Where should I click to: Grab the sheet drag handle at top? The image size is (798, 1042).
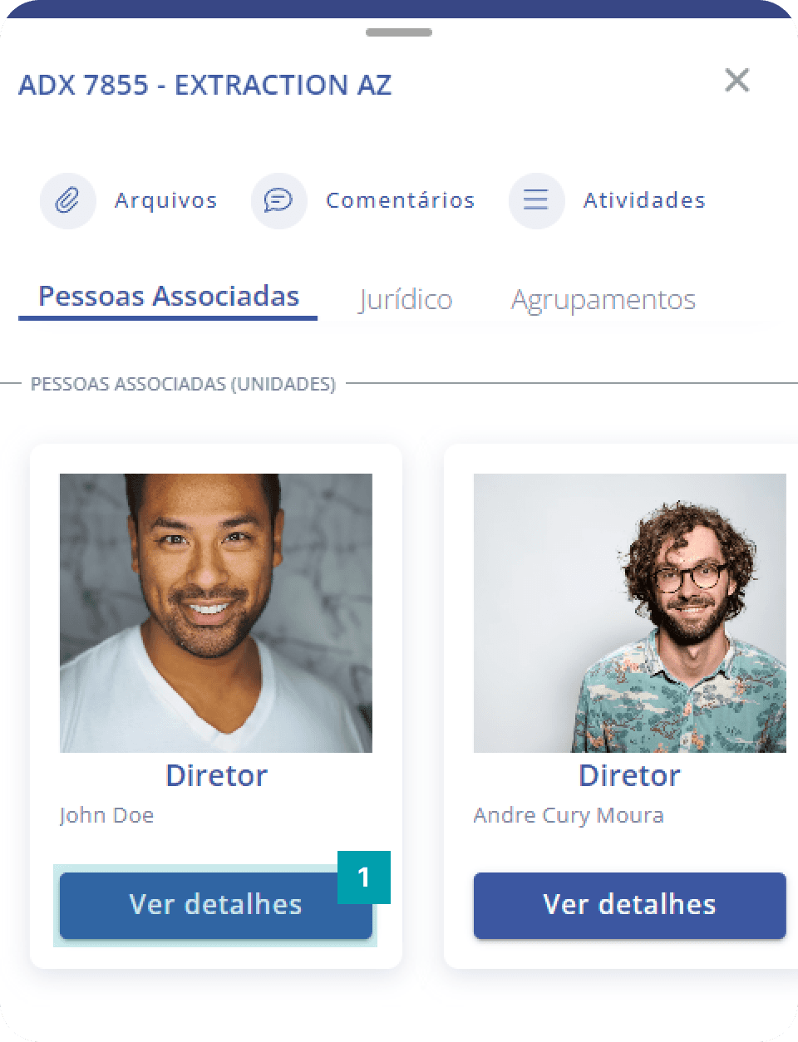399,32
